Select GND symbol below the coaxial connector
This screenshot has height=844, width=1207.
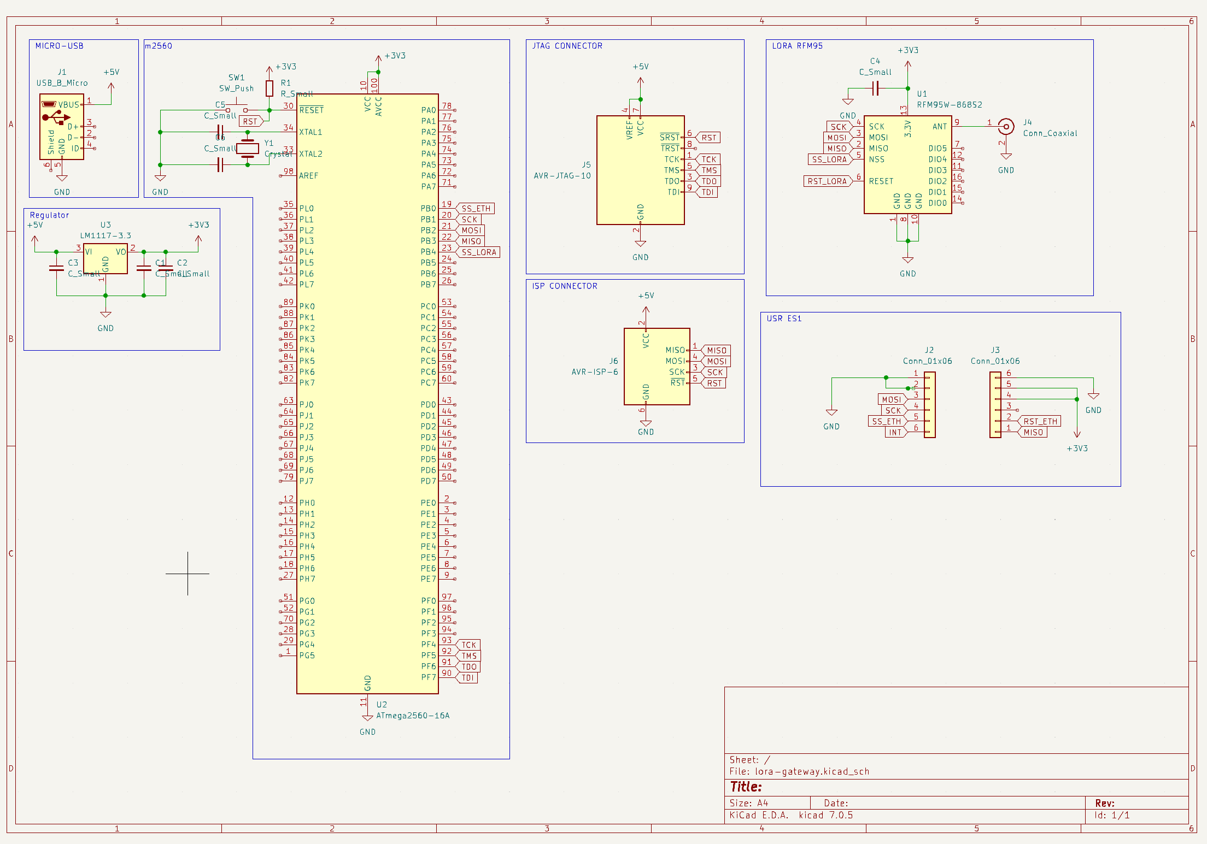pyautogui.click(x=1006, y=163)
